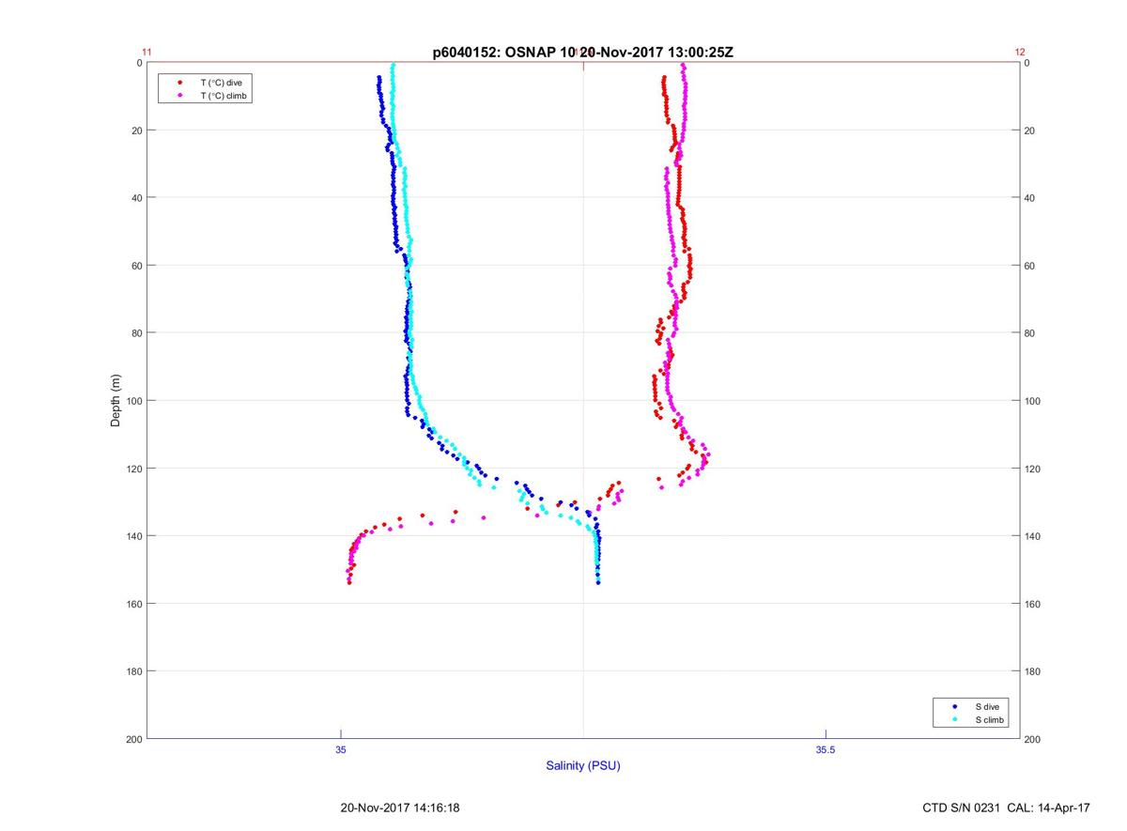Viewport: 1127px width, 831px height.
Task: Click the '80' tick on left depth axis
Action: pyautogui.click(x=137, y=333)
